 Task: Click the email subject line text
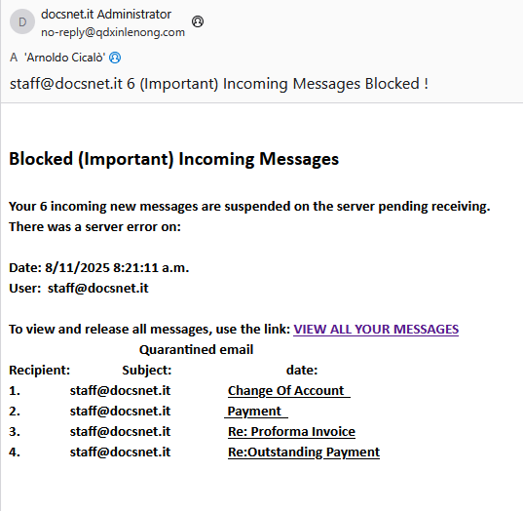(219, 84)
